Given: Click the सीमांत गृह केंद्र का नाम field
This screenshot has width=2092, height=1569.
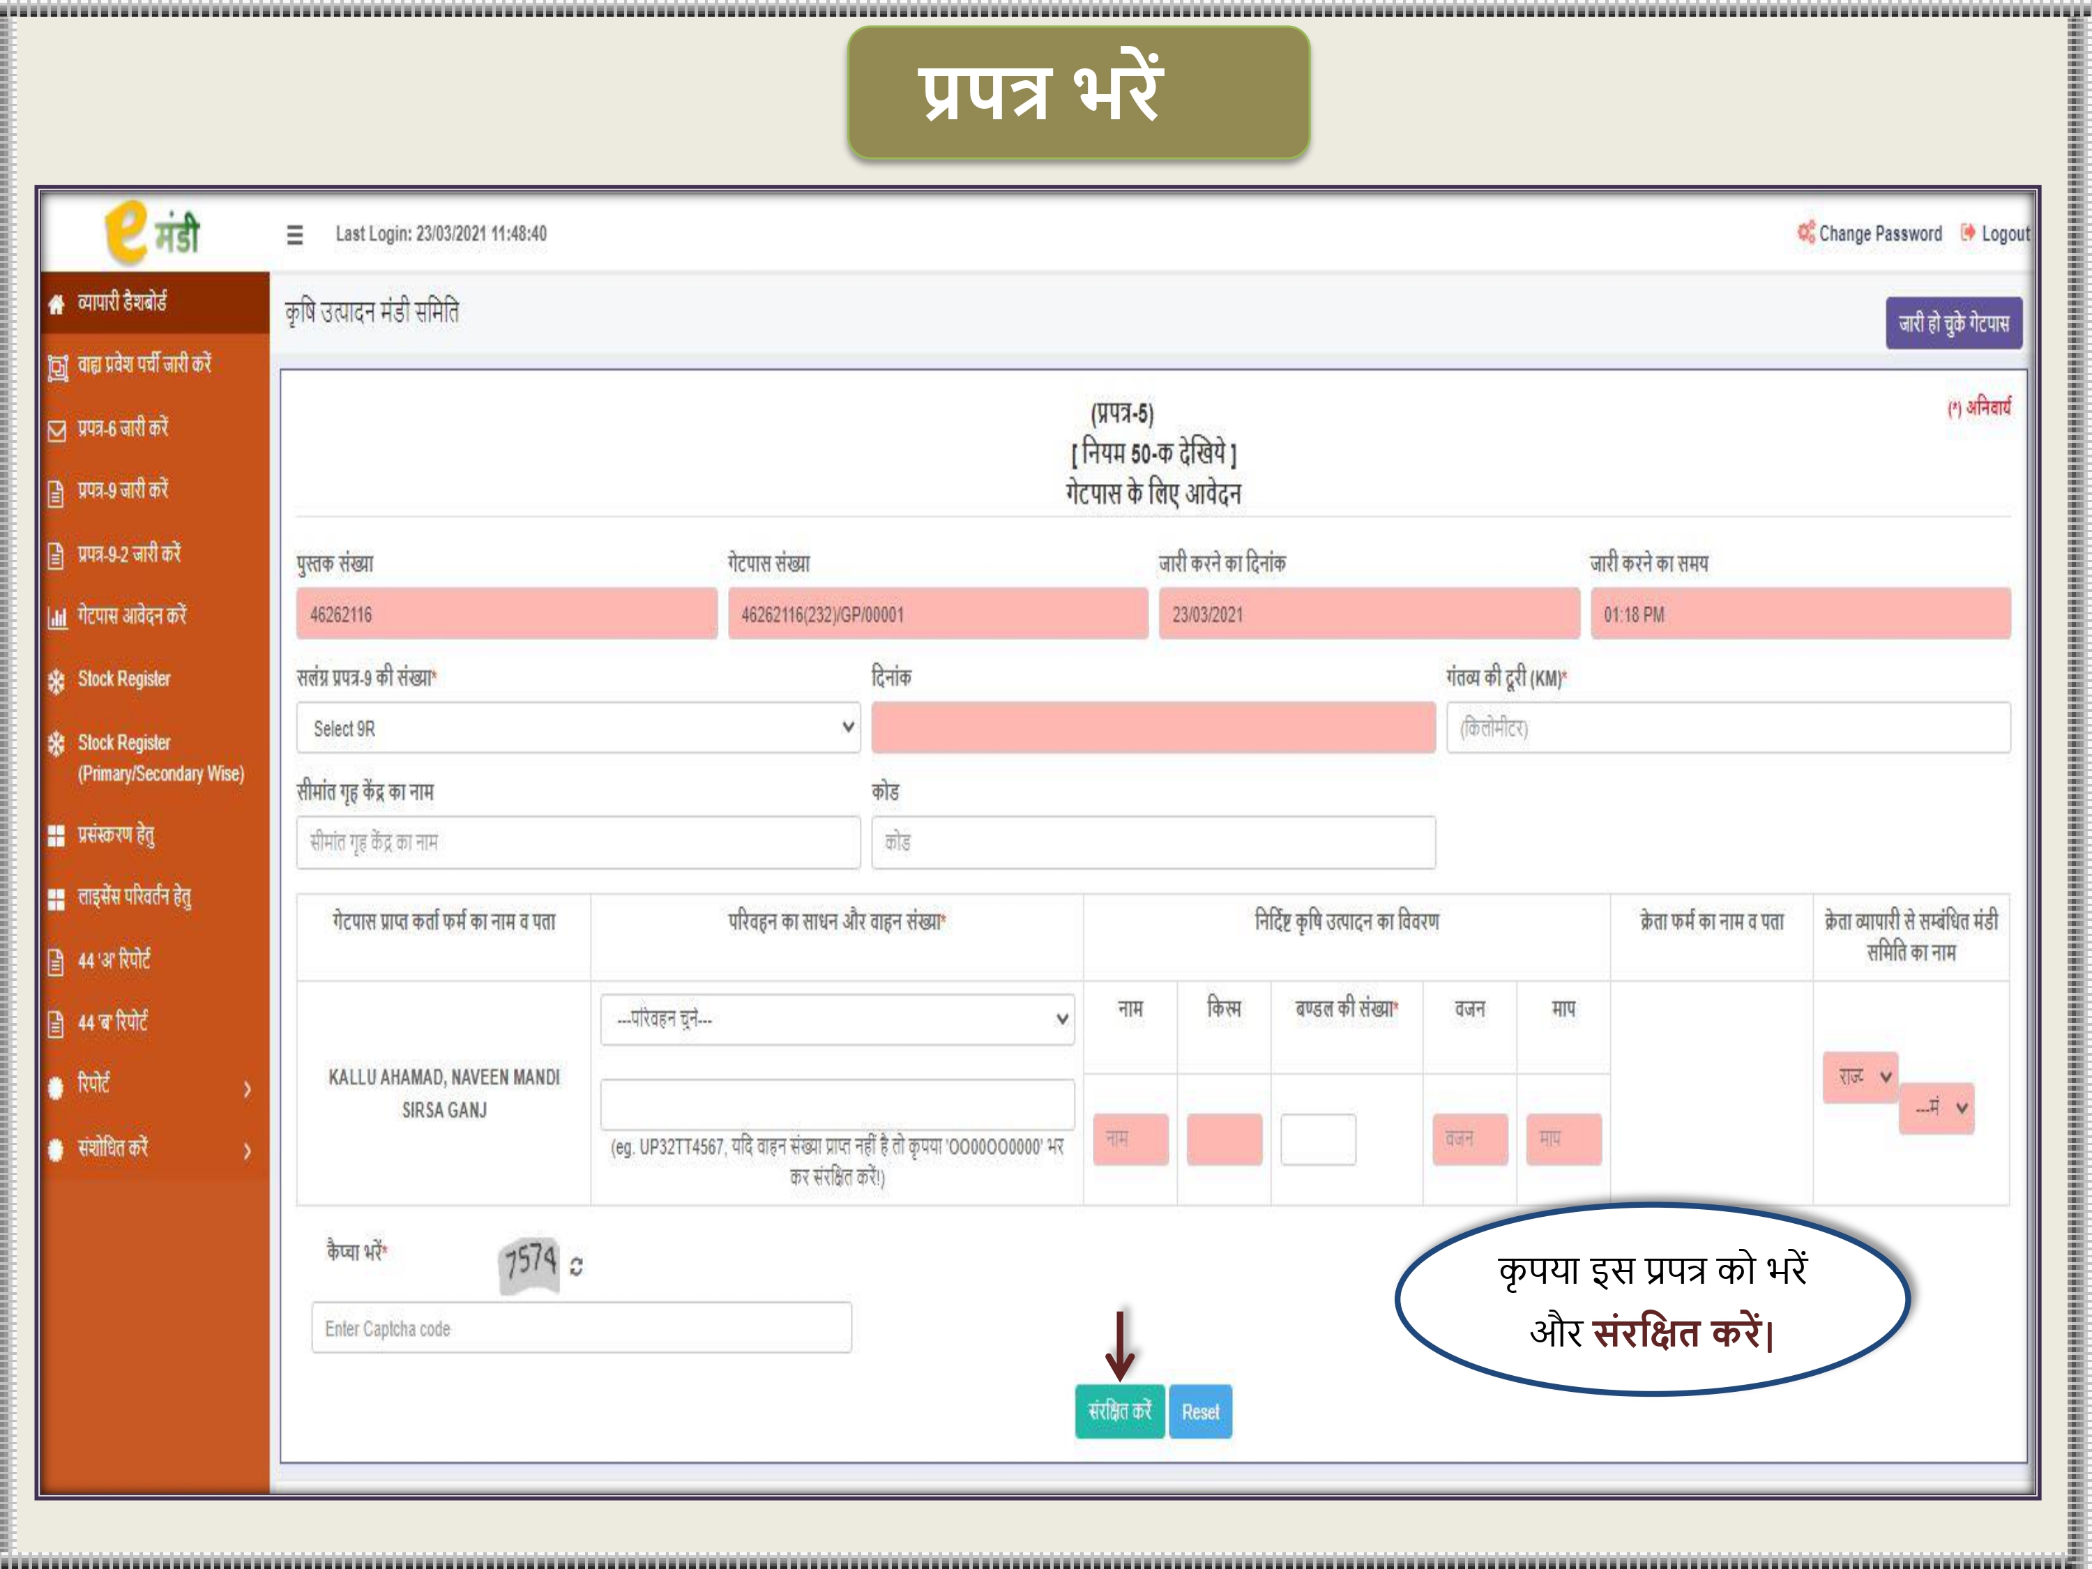Looking at the screenshot, I should click(x=578, y=842).
